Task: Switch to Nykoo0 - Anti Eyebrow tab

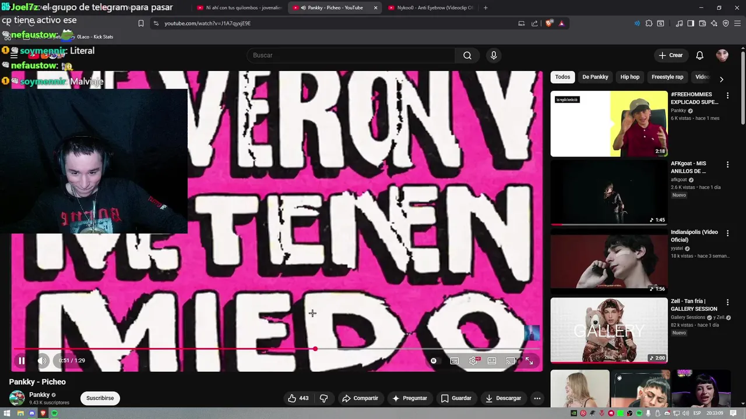Action: [x=431, y=8]
